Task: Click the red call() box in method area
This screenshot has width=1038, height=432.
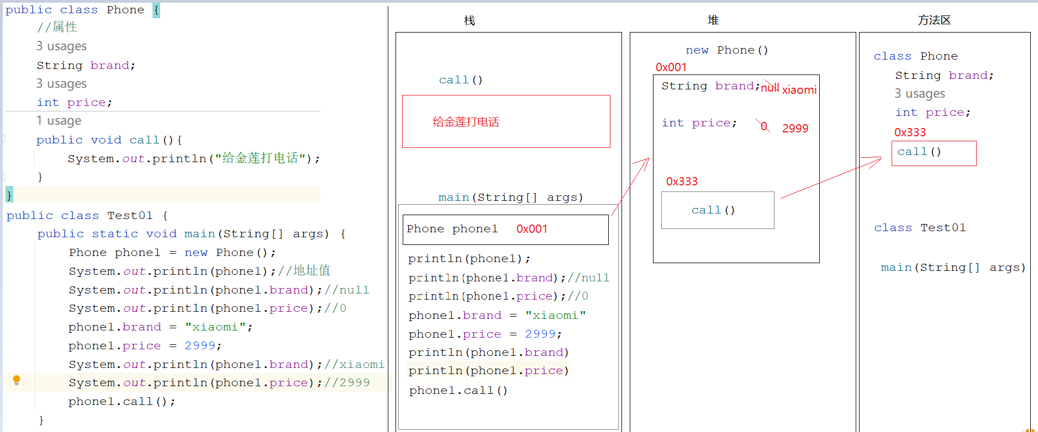Action: (933, 153)
